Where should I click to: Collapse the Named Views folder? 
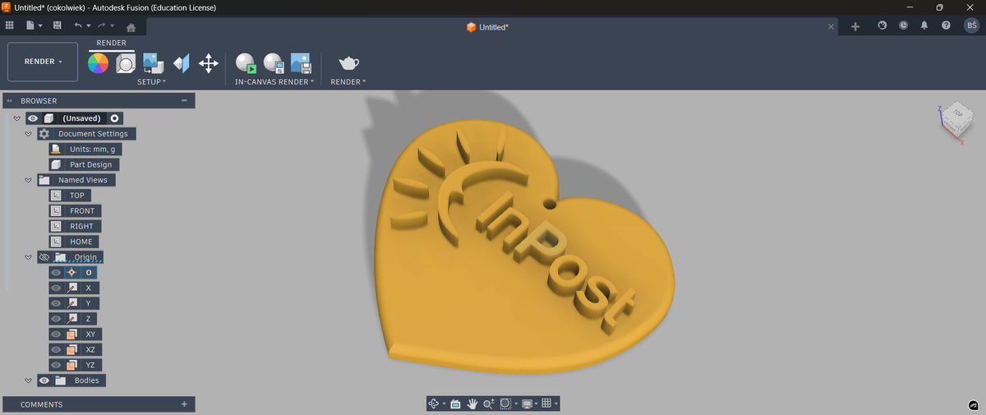click(x=28, y=180)
